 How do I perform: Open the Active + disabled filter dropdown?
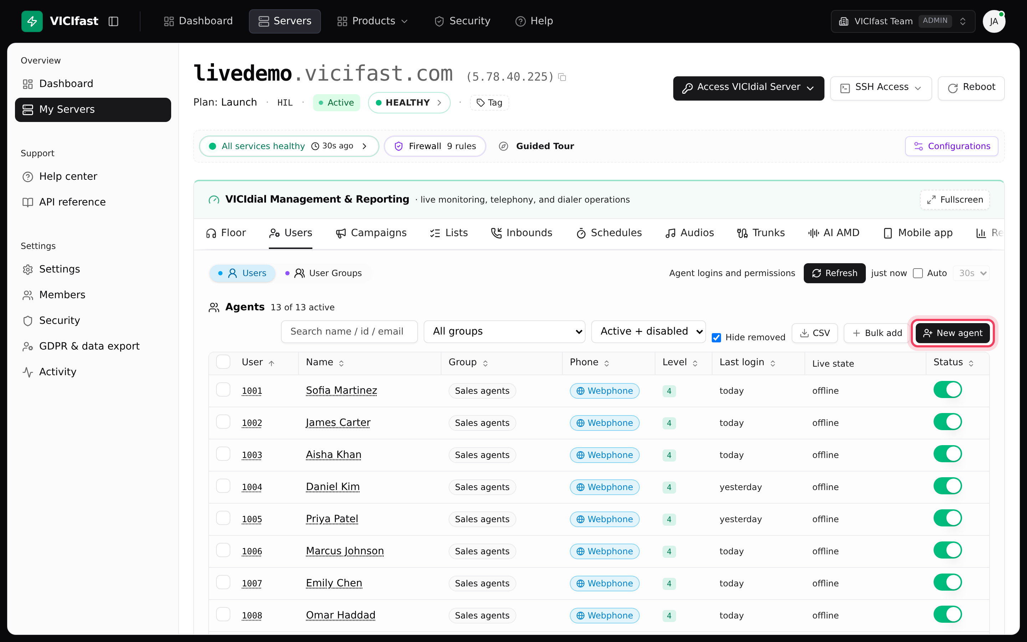(x=648, y=331)
